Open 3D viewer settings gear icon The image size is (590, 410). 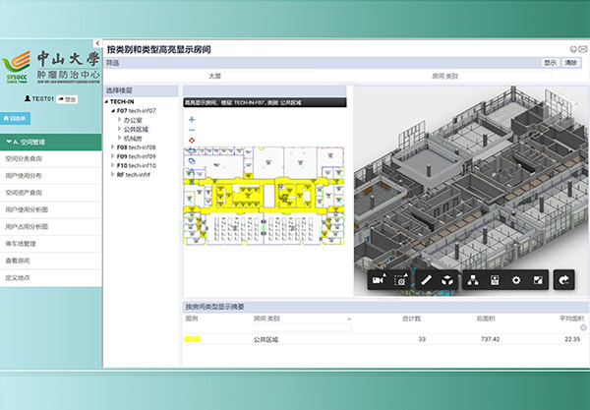tap(515, 280)
